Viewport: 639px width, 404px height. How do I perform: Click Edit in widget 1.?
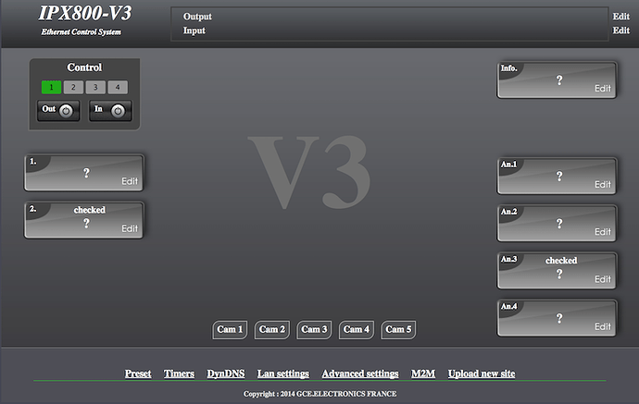130,181
